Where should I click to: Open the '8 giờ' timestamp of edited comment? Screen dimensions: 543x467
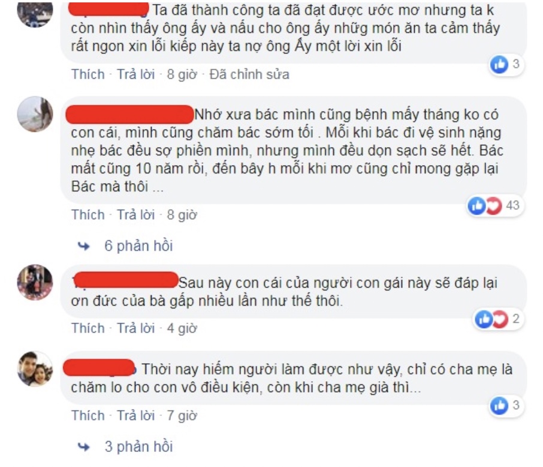[x=182, y=74]
